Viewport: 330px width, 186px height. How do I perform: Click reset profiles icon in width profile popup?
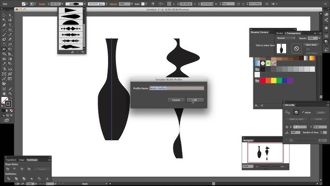pos(83,52)
